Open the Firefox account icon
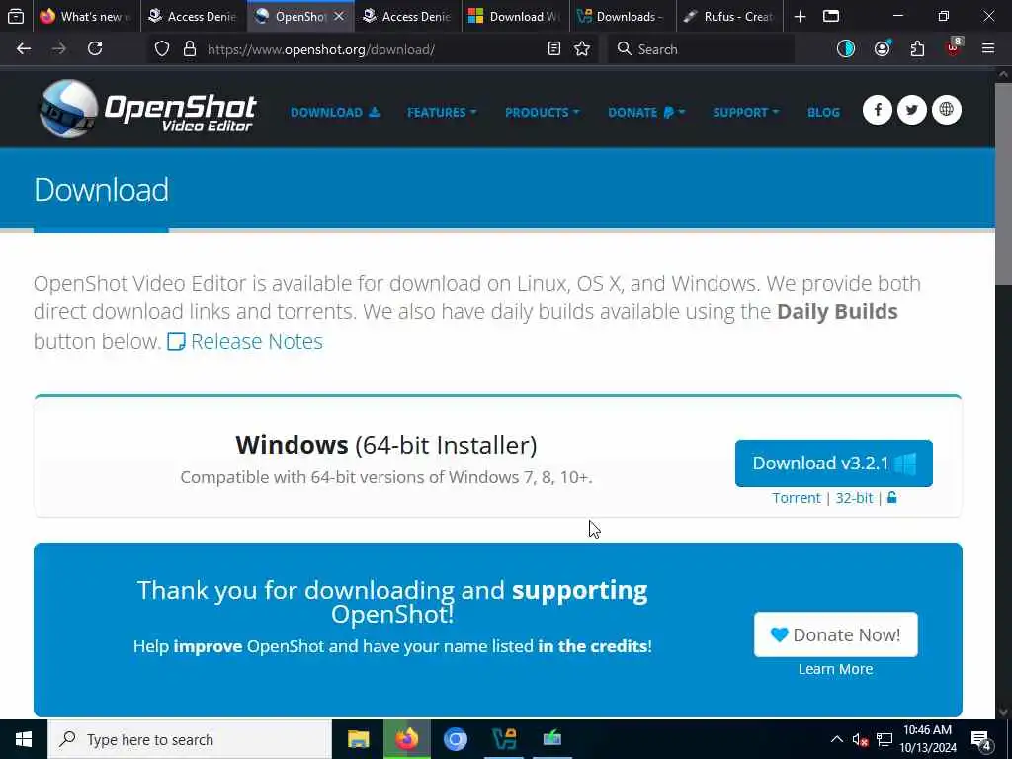The height and width of the screenshot is (759, 1012). point(882,49)
